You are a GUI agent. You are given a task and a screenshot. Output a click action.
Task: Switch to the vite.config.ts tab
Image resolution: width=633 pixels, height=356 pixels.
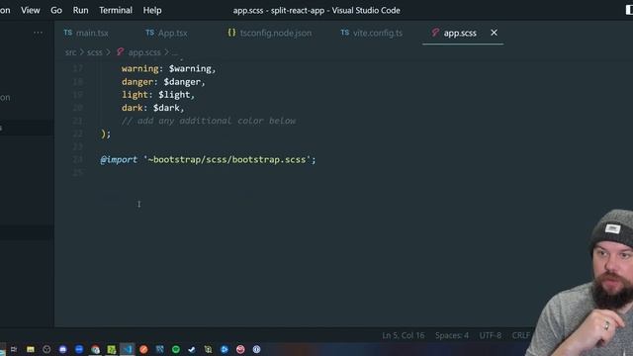[x=372, y=33]
